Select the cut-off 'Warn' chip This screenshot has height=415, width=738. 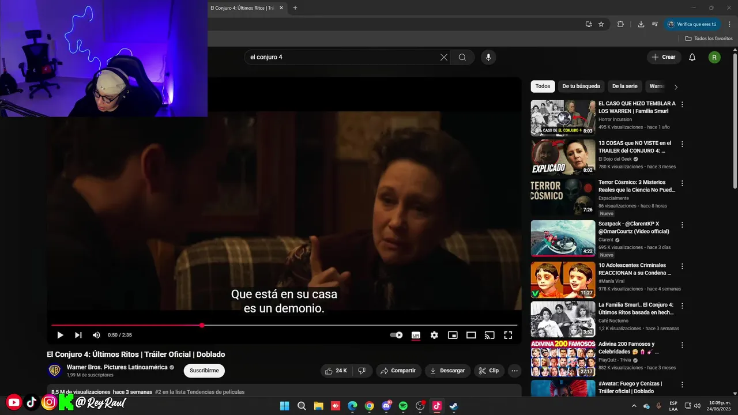(657, 86)
